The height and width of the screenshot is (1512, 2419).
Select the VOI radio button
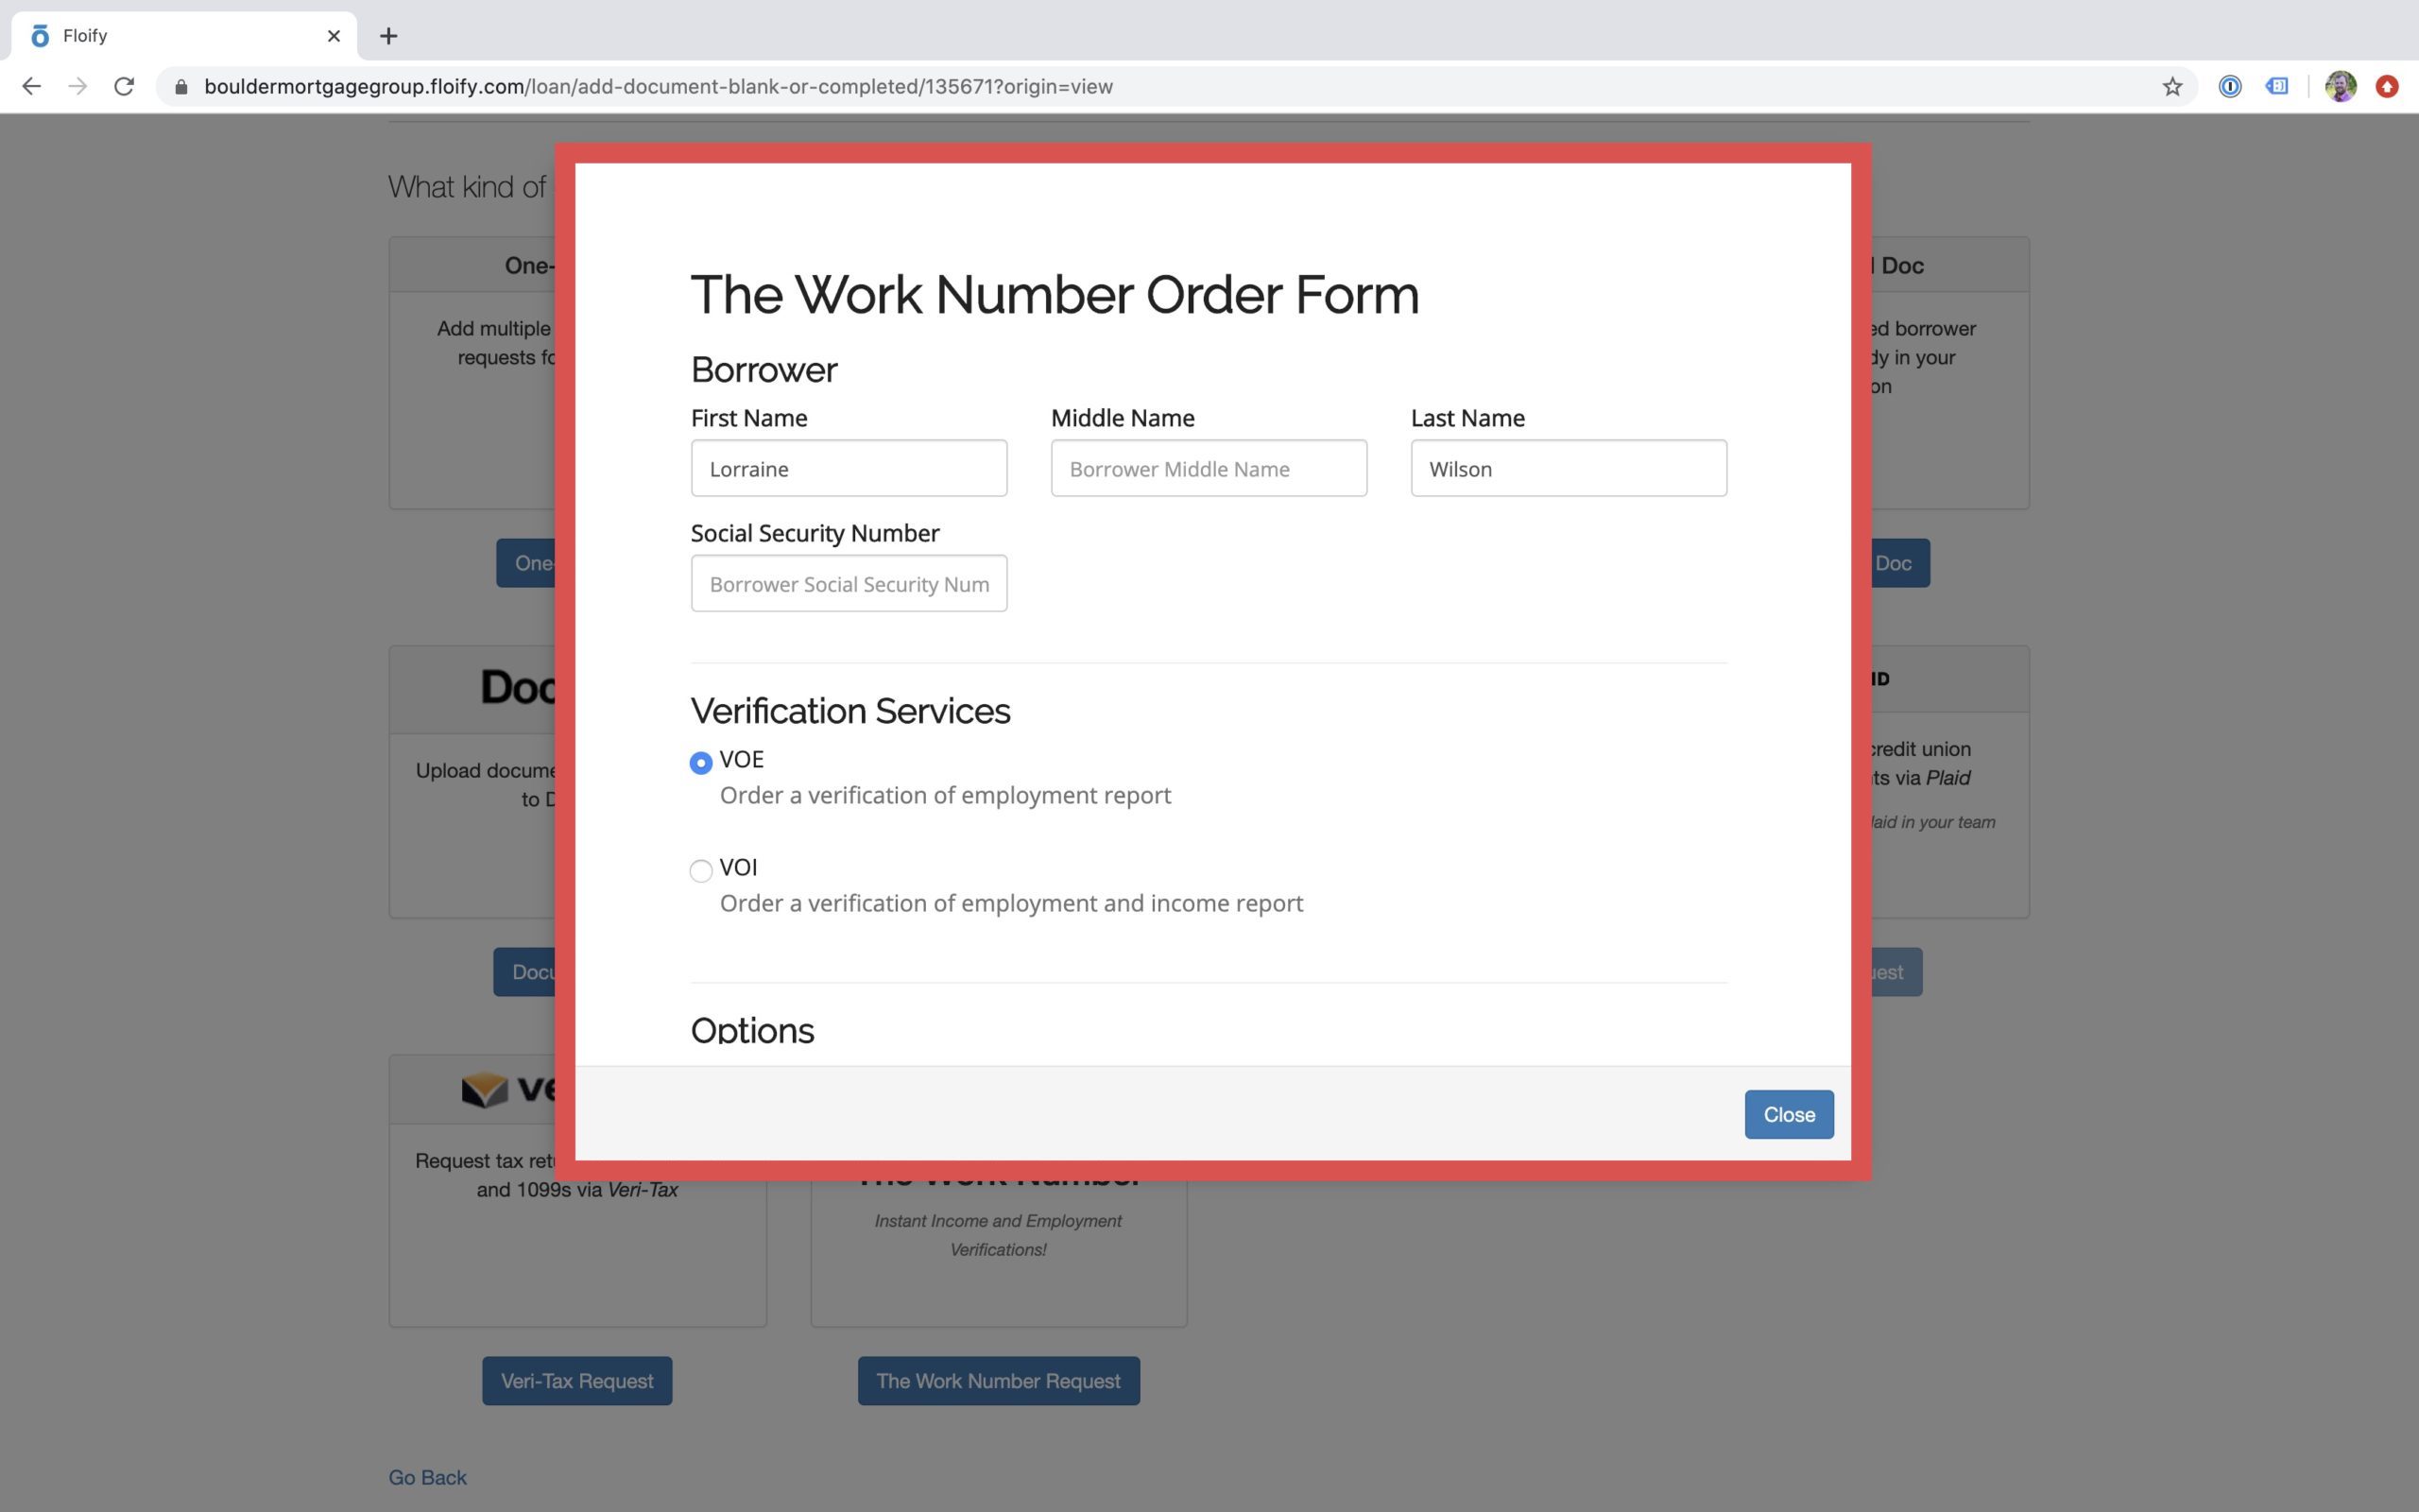(700, 869)
